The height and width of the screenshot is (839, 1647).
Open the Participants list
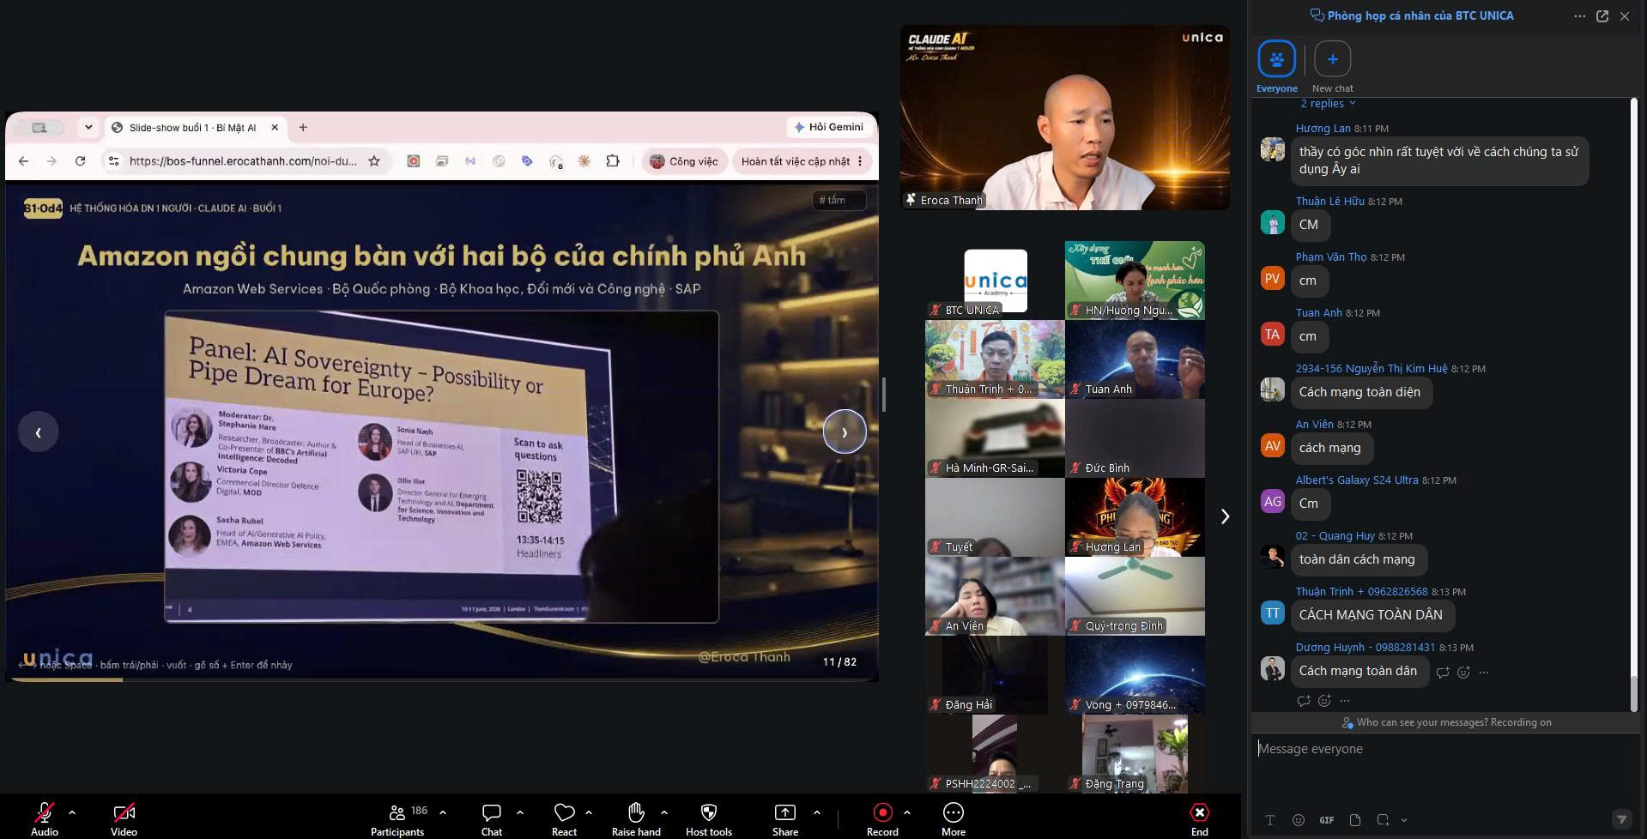(397, 818)
